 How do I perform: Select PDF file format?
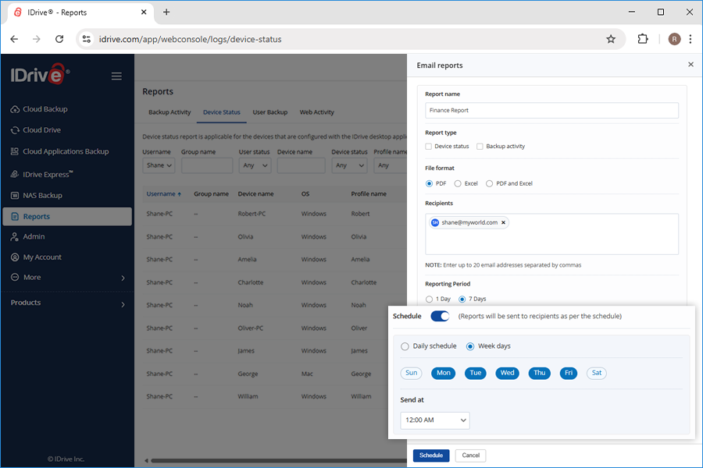429,183
